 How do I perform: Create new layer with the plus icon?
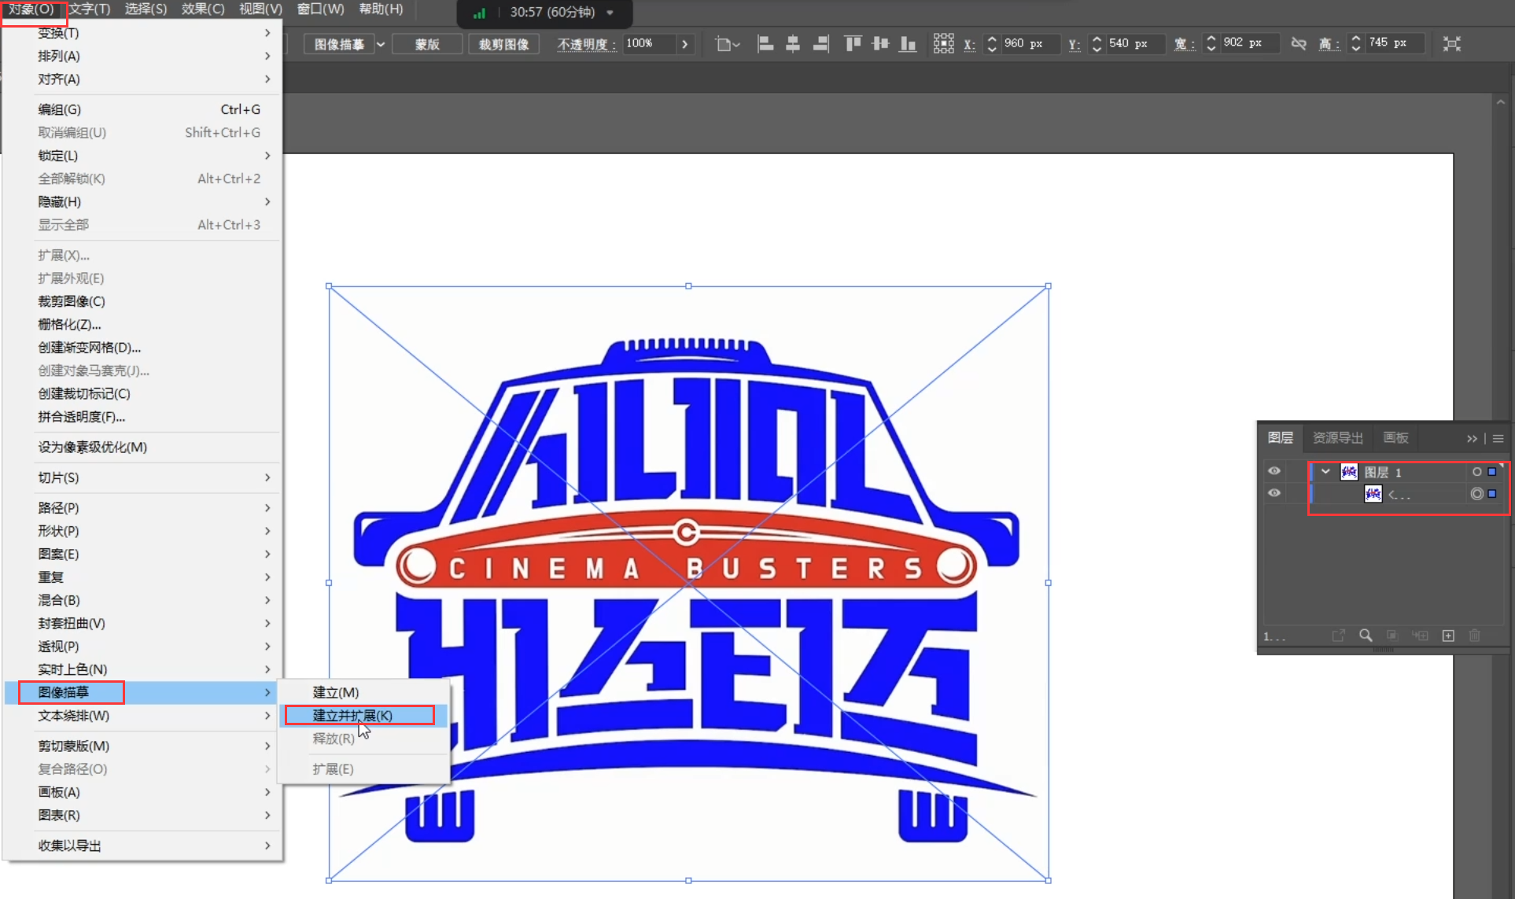pyautogui.click(x=1448, y=636)
